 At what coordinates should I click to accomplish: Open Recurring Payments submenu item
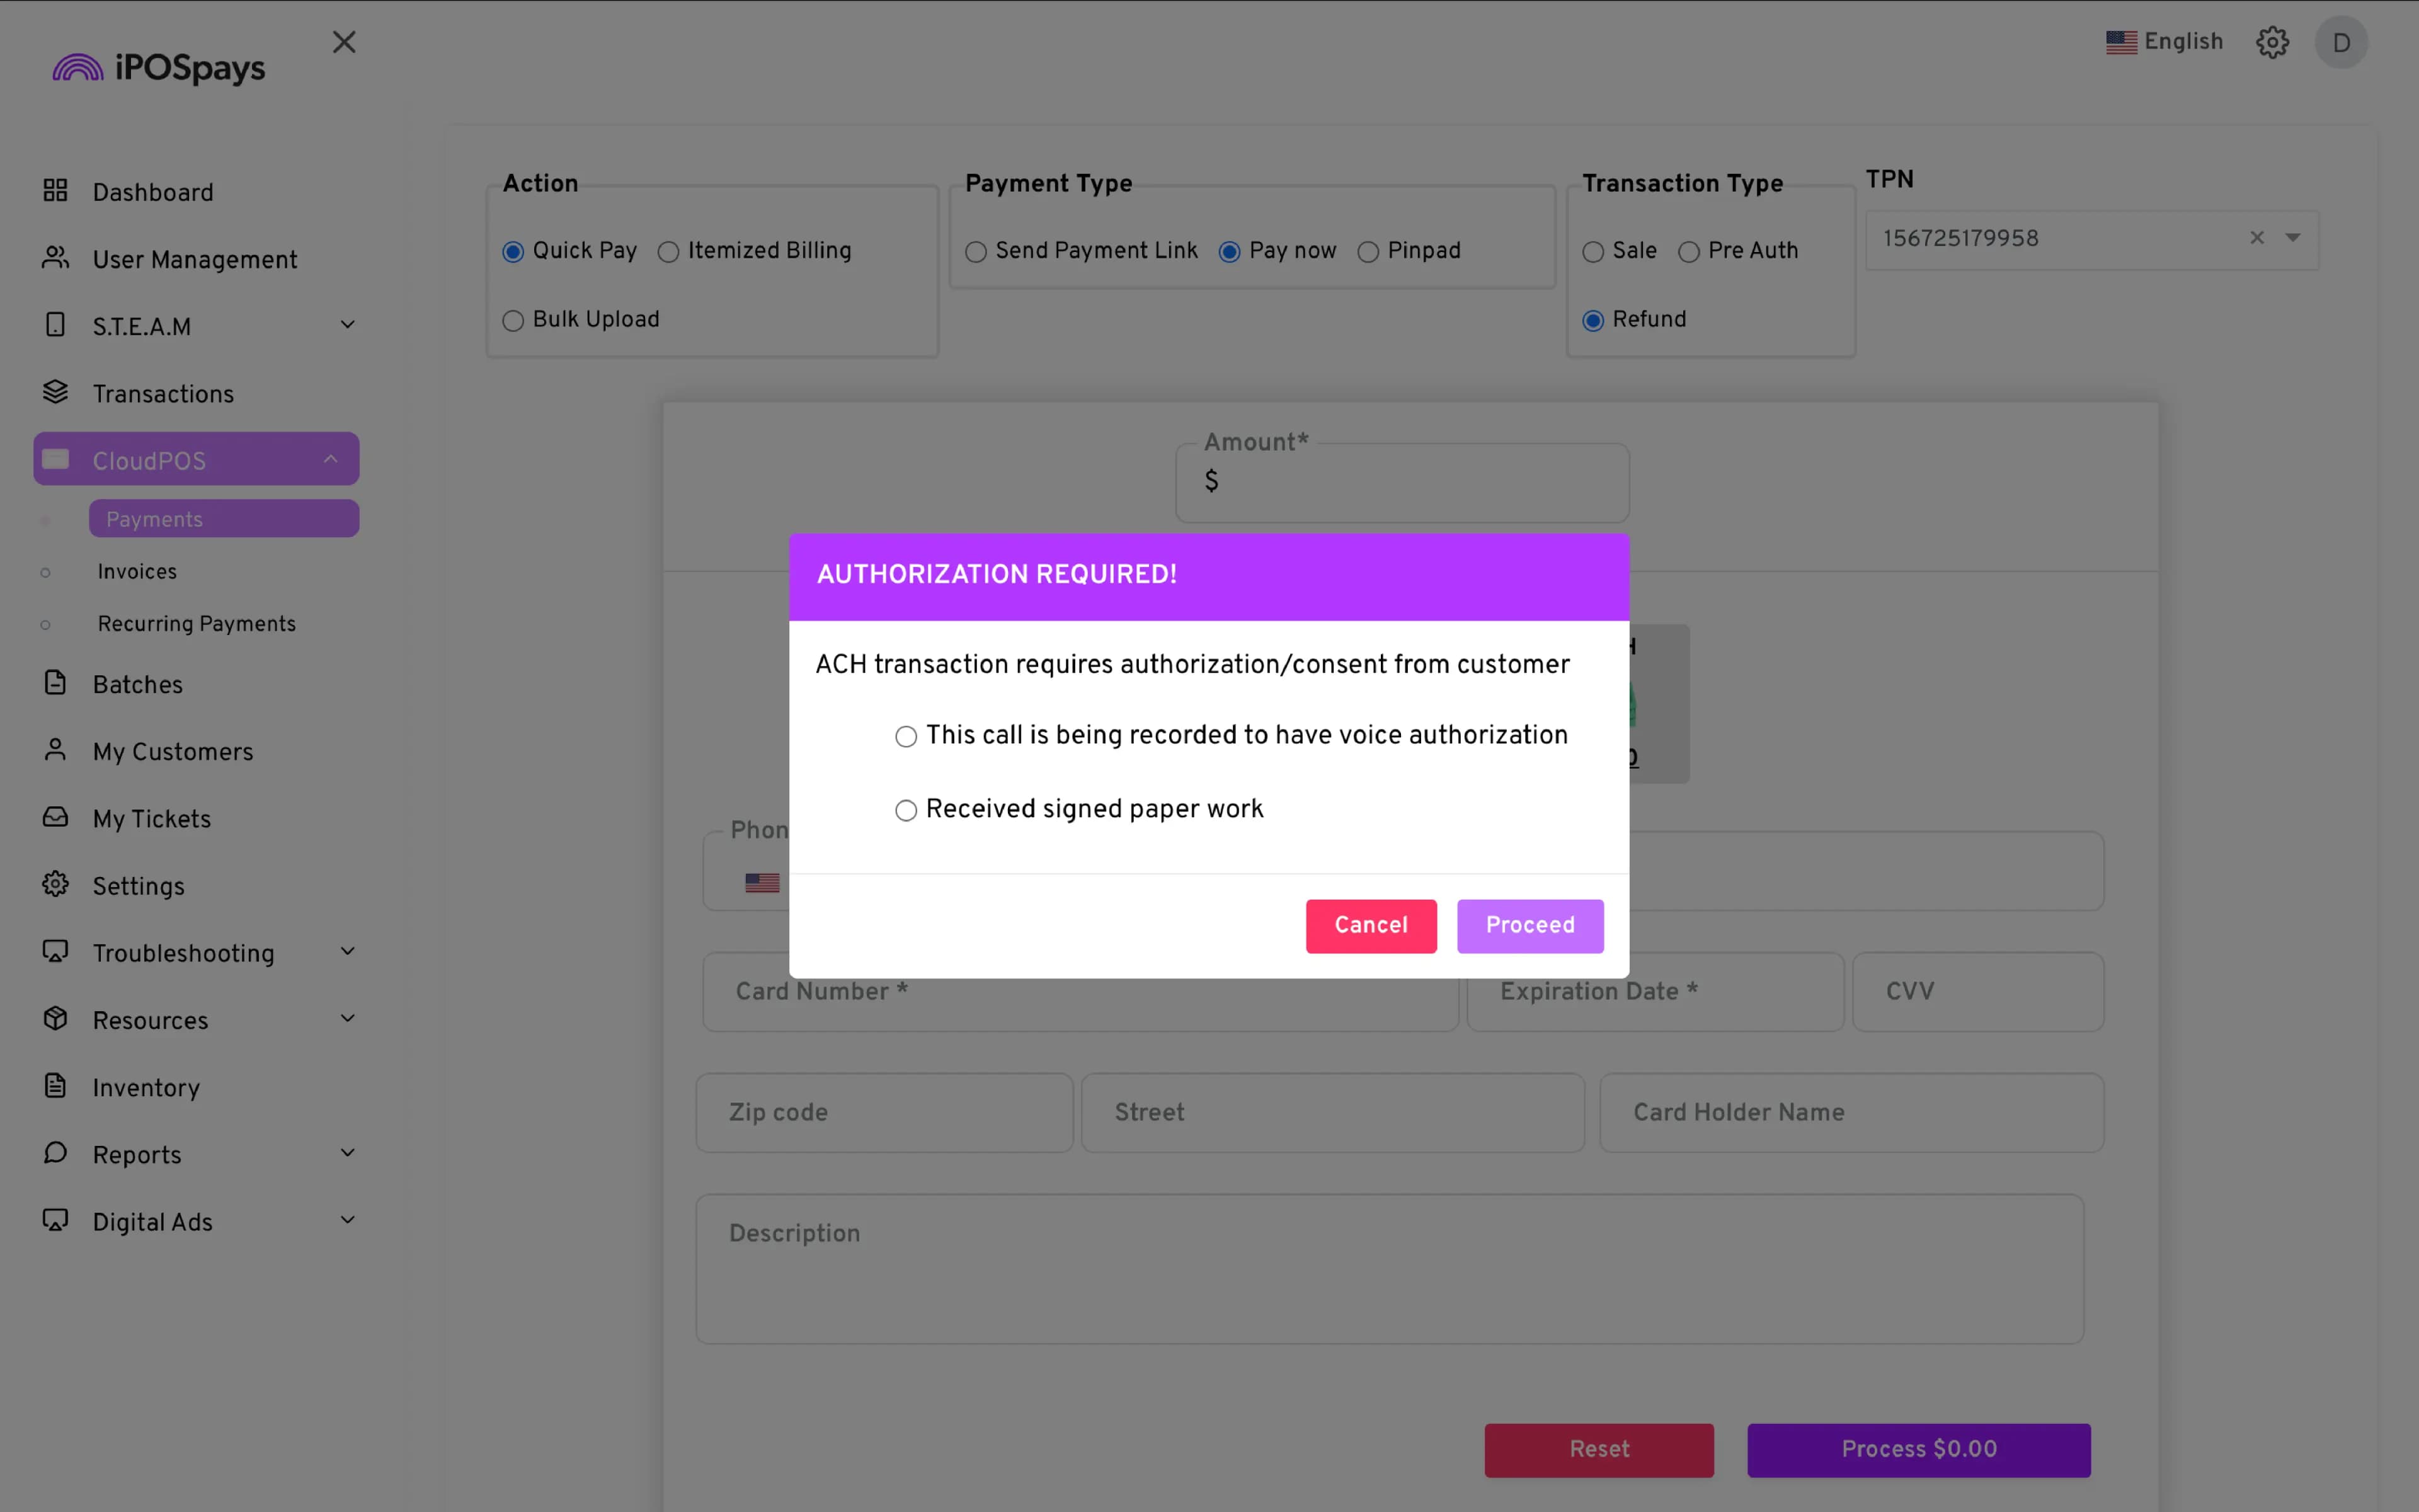tap(197, 624)
